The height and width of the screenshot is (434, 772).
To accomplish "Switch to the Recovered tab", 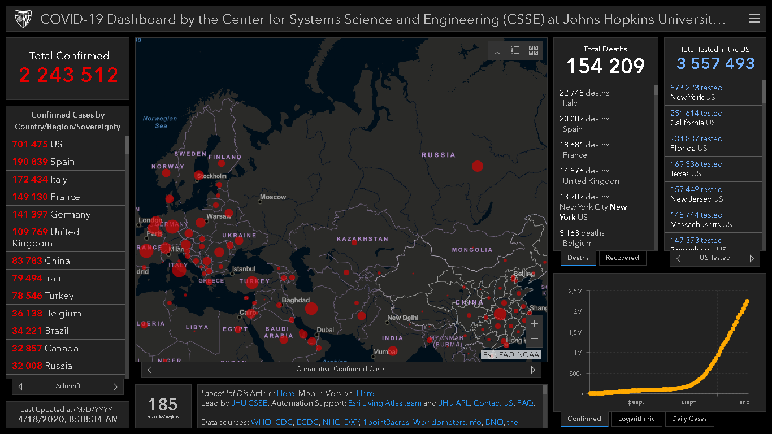I will pos(622,258).
